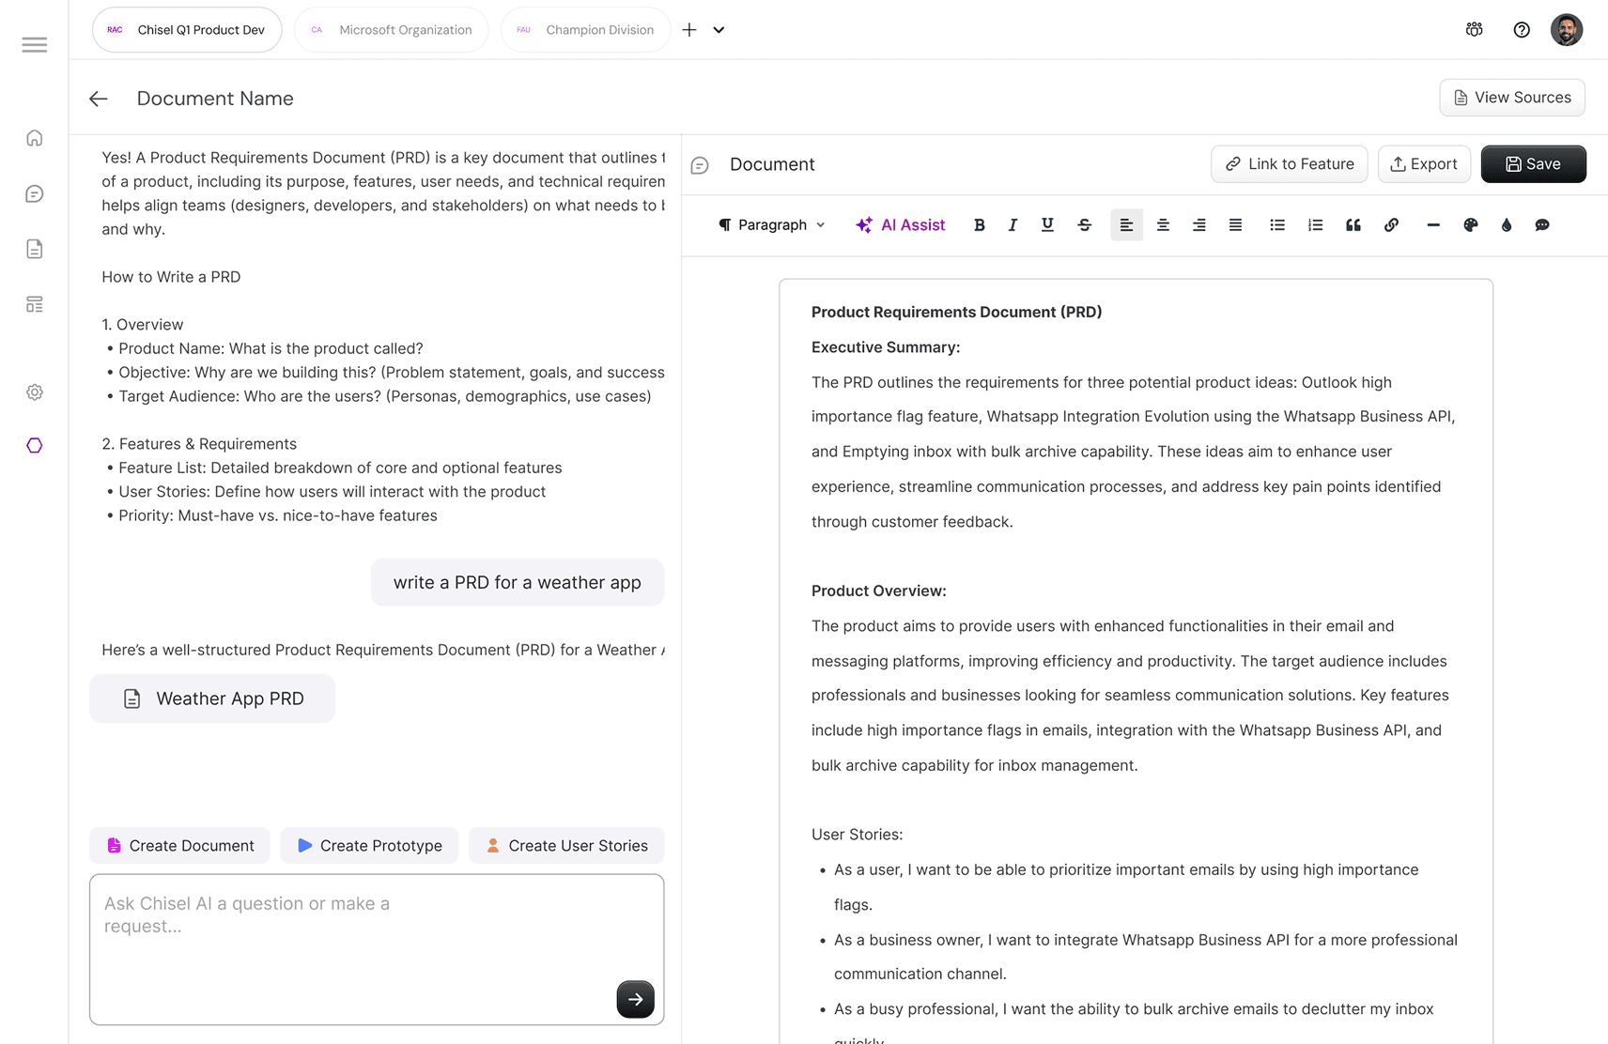Screen dimensions: 1608x1044
Task: Align text right
Action: [x=1198, y=224]
